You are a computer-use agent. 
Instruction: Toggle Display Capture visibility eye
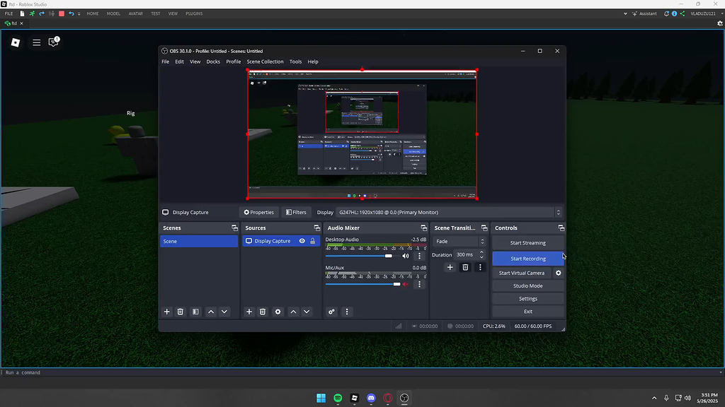(x=302, y=241)
